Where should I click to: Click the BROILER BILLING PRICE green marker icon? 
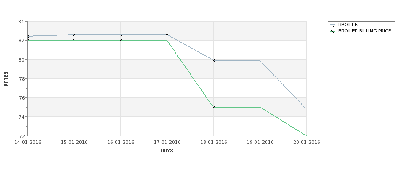click(333, 31)
